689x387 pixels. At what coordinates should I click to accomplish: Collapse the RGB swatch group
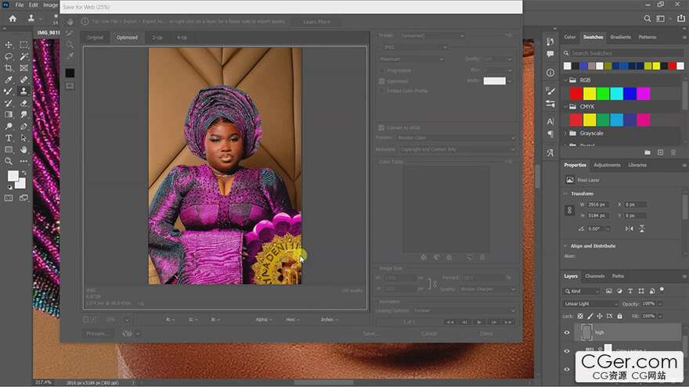pos(566,80)
